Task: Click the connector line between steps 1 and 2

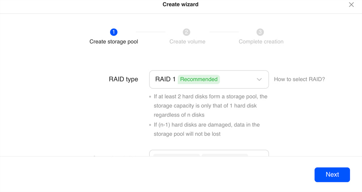Action: click(151, 32)
